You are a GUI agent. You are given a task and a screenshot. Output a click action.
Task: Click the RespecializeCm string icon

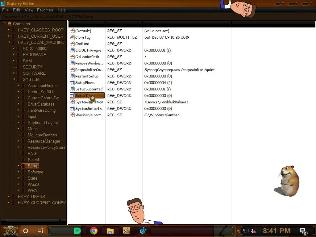pyautogui.click(x=72, y=69)
